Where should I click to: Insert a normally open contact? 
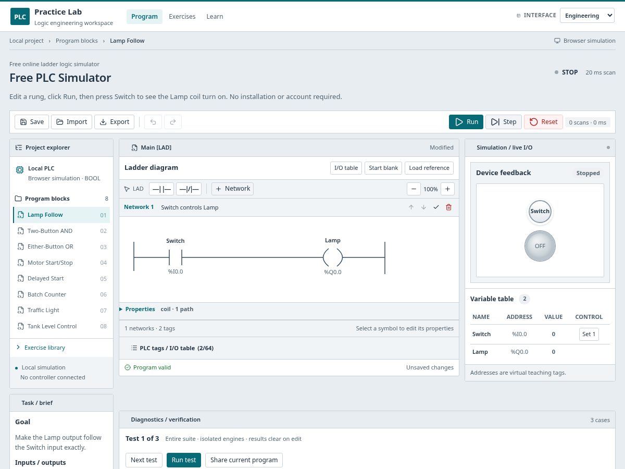click(x=161, y=189)
